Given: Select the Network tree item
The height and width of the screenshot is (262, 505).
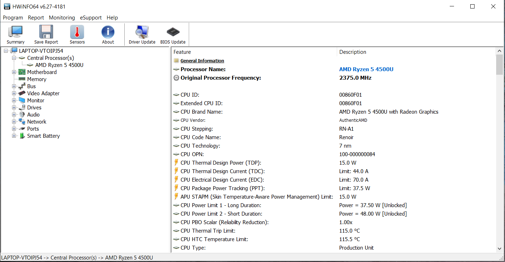Looking at the screenshot, I should tap(36, 122).
